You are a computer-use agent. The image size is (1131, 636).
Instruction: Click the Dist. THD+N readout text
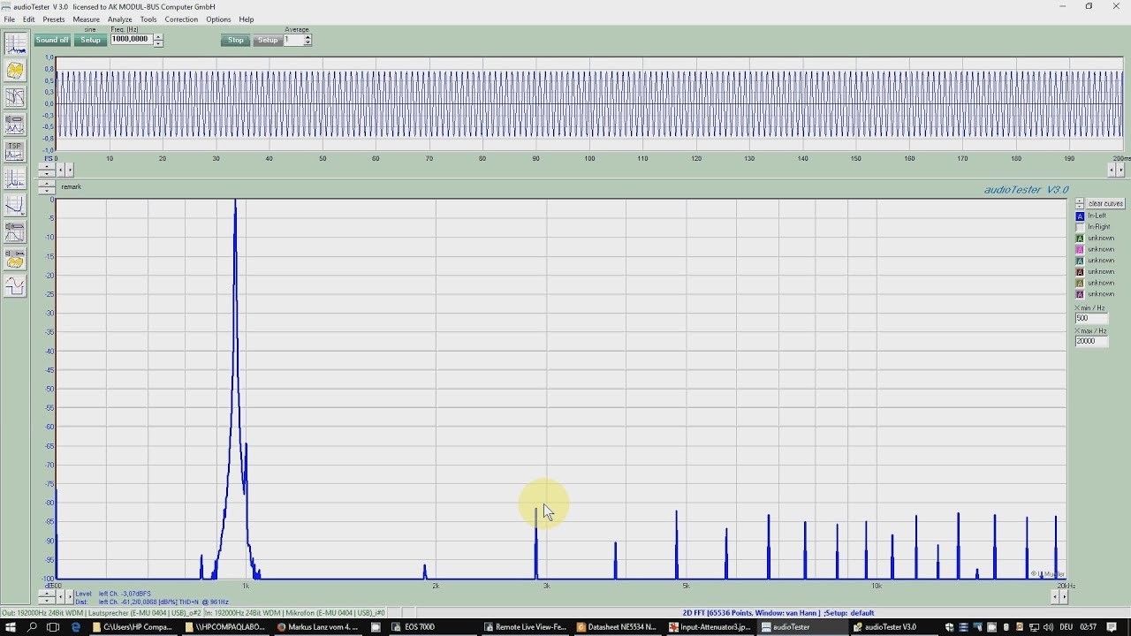153,602
